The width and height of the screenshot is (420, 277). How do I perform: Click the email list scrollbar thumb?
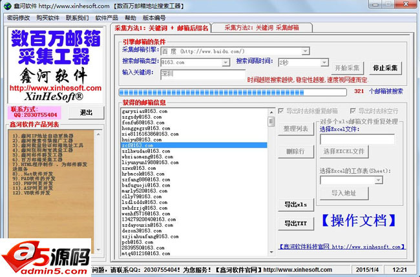tap(271, 121)
